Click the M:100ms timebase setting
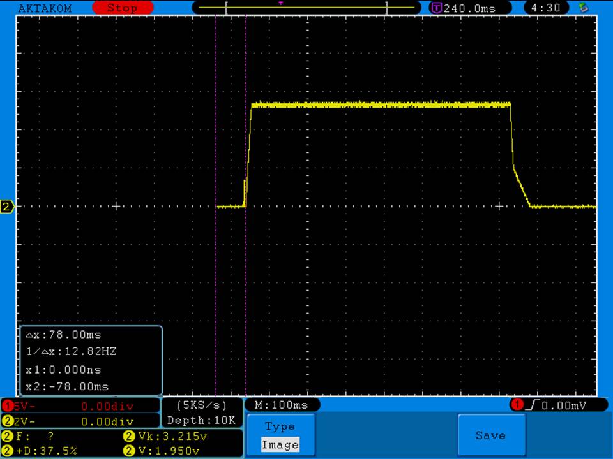This screenshot has width=613, height=459. 282,405
